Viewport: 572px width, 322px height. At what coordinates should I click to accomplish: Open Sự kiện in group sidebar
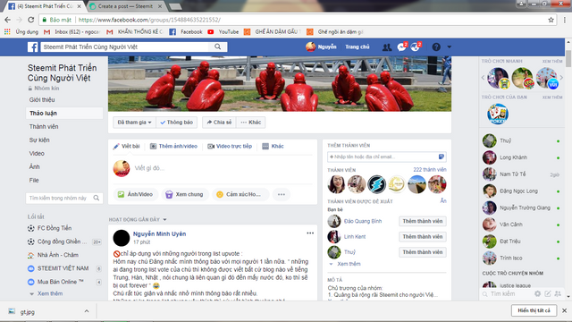(x=39, y=140)
